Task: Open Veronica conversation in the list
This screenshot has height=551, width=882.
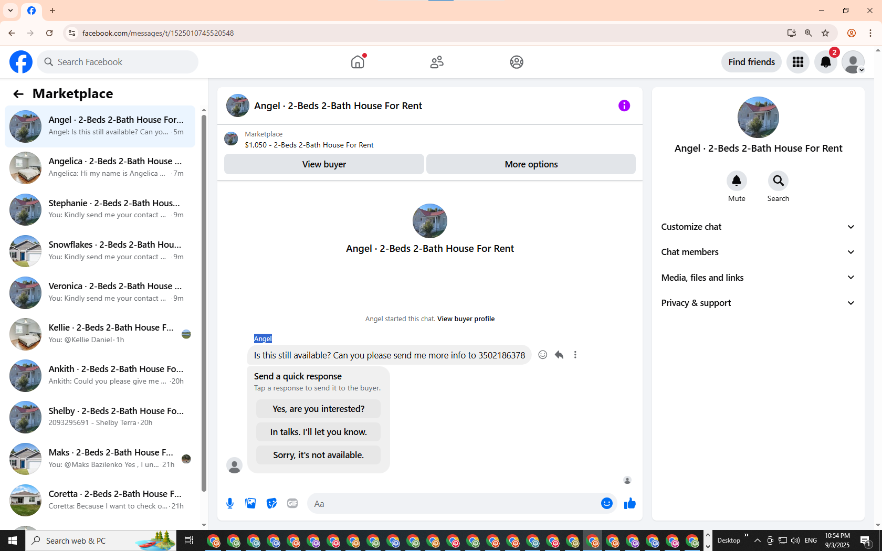Action: pyautogui.click(x=100, y=293)
